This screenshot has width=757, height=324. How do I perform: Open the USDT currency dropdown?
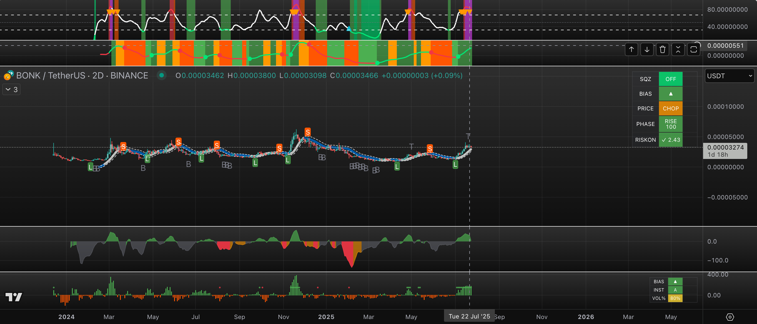[x=730, y=76]
